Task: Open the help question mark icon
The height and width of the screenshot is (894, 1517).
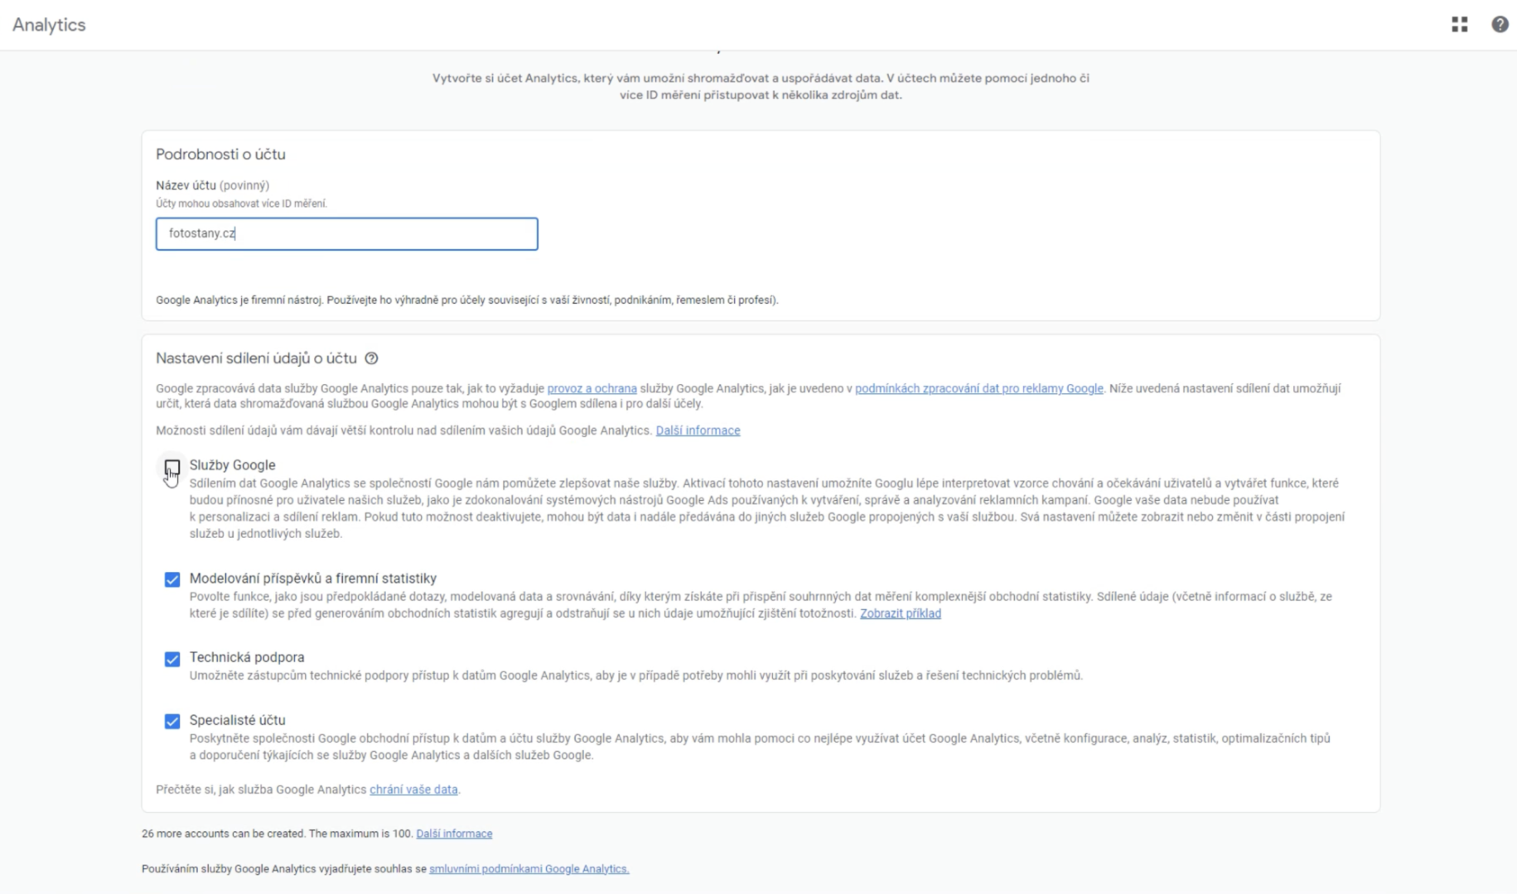Action: 1500,25
